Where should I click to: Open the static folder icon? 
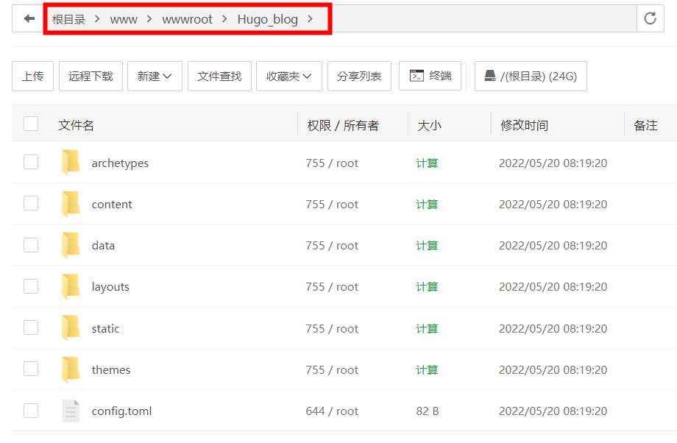(x=71, y=328)
